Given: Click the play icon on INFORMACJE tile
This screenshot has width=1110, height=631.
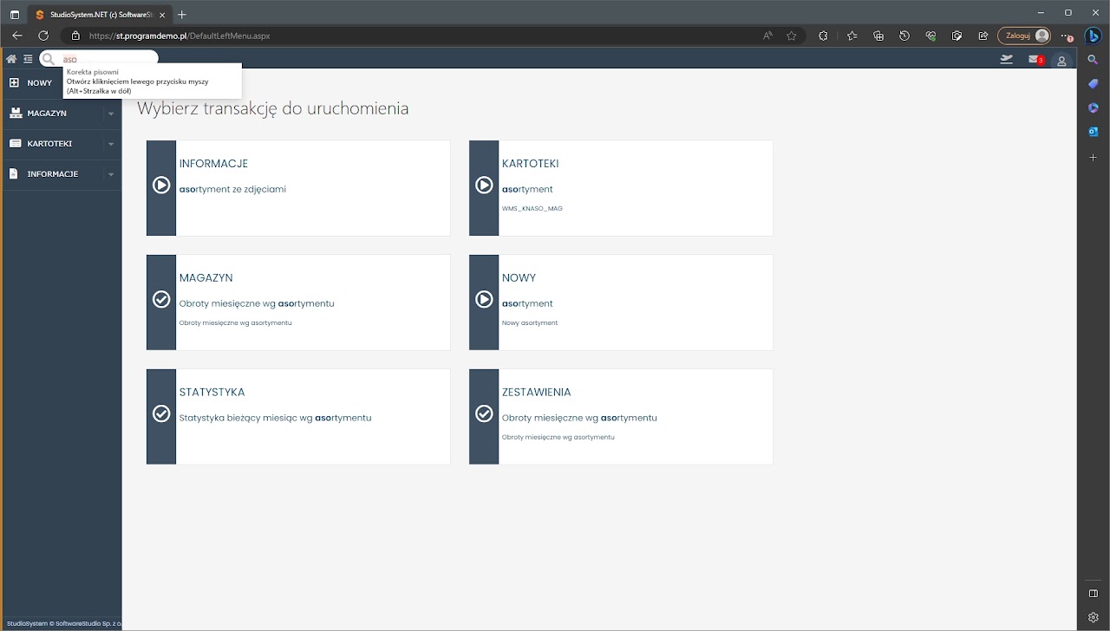Looking at the screenshot, I should point(161,185).
